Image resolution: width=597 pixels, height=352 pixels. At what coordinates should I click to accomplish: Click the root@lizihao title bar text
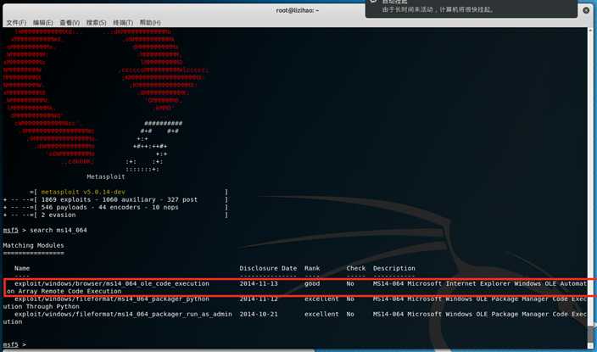click(298, 10)
